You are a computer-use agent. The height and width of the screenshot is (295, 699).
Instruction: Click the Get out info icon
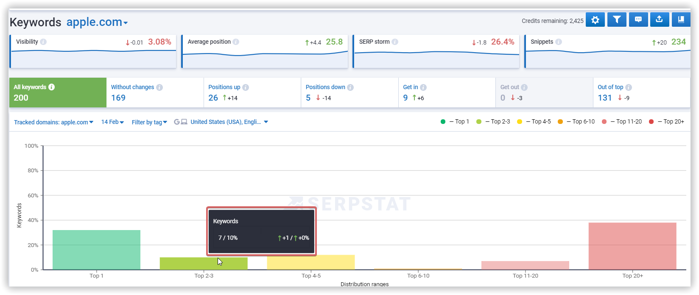[x=524, y=87]
